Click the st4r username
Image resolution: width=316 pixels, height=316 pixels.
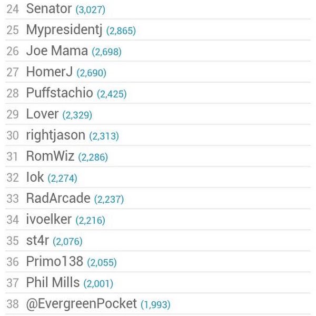tap(37, 241)
